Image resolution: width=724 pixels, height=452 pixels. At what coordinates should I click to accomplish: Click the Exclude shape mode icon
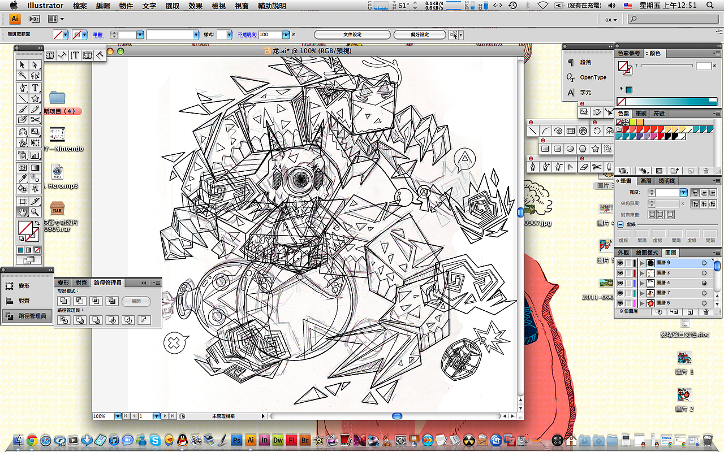pos(112,301)
